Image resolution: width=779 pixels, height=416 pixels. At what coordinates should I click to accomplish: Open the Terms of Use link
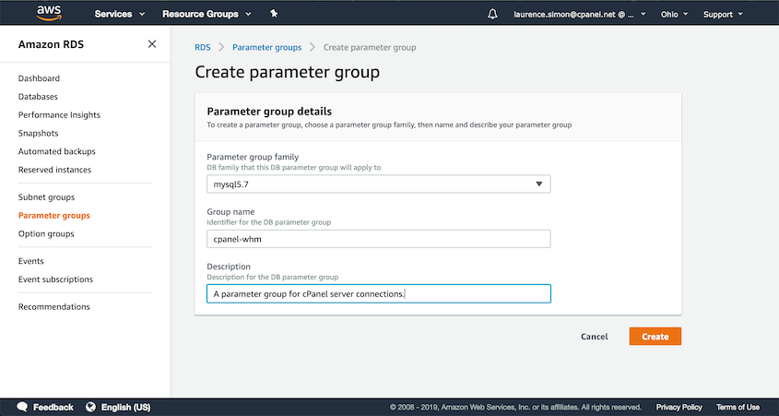pos(738,407)
